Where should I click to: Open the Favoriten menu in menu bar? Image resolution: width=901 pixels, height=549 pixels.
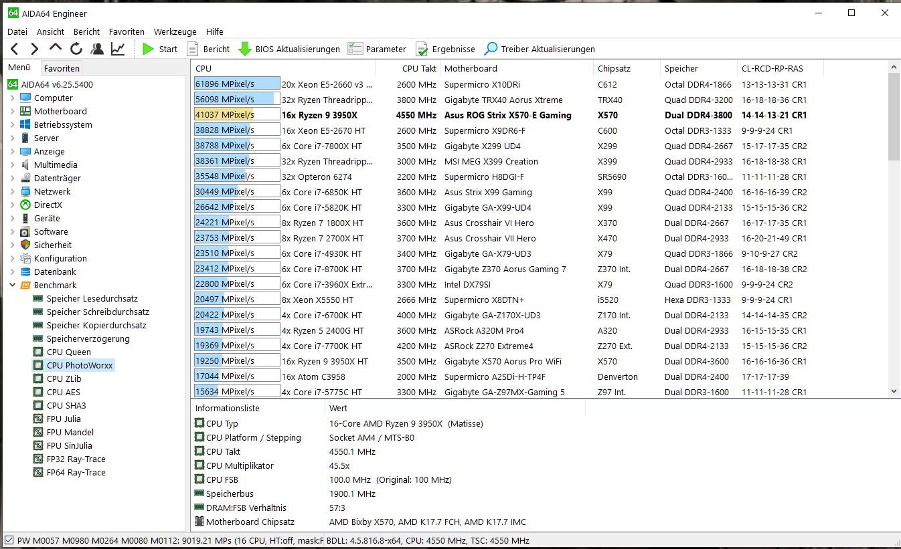point(127,31)
